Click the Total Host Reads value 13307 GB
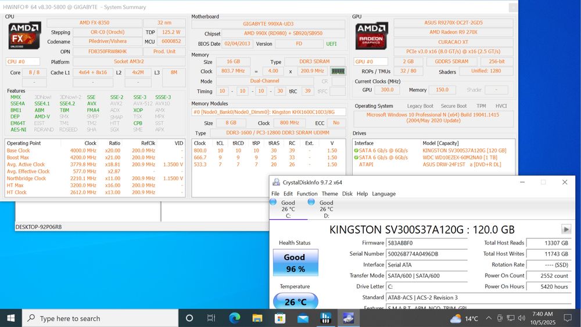This screenshot has width=581, height=327. point(549,243)
